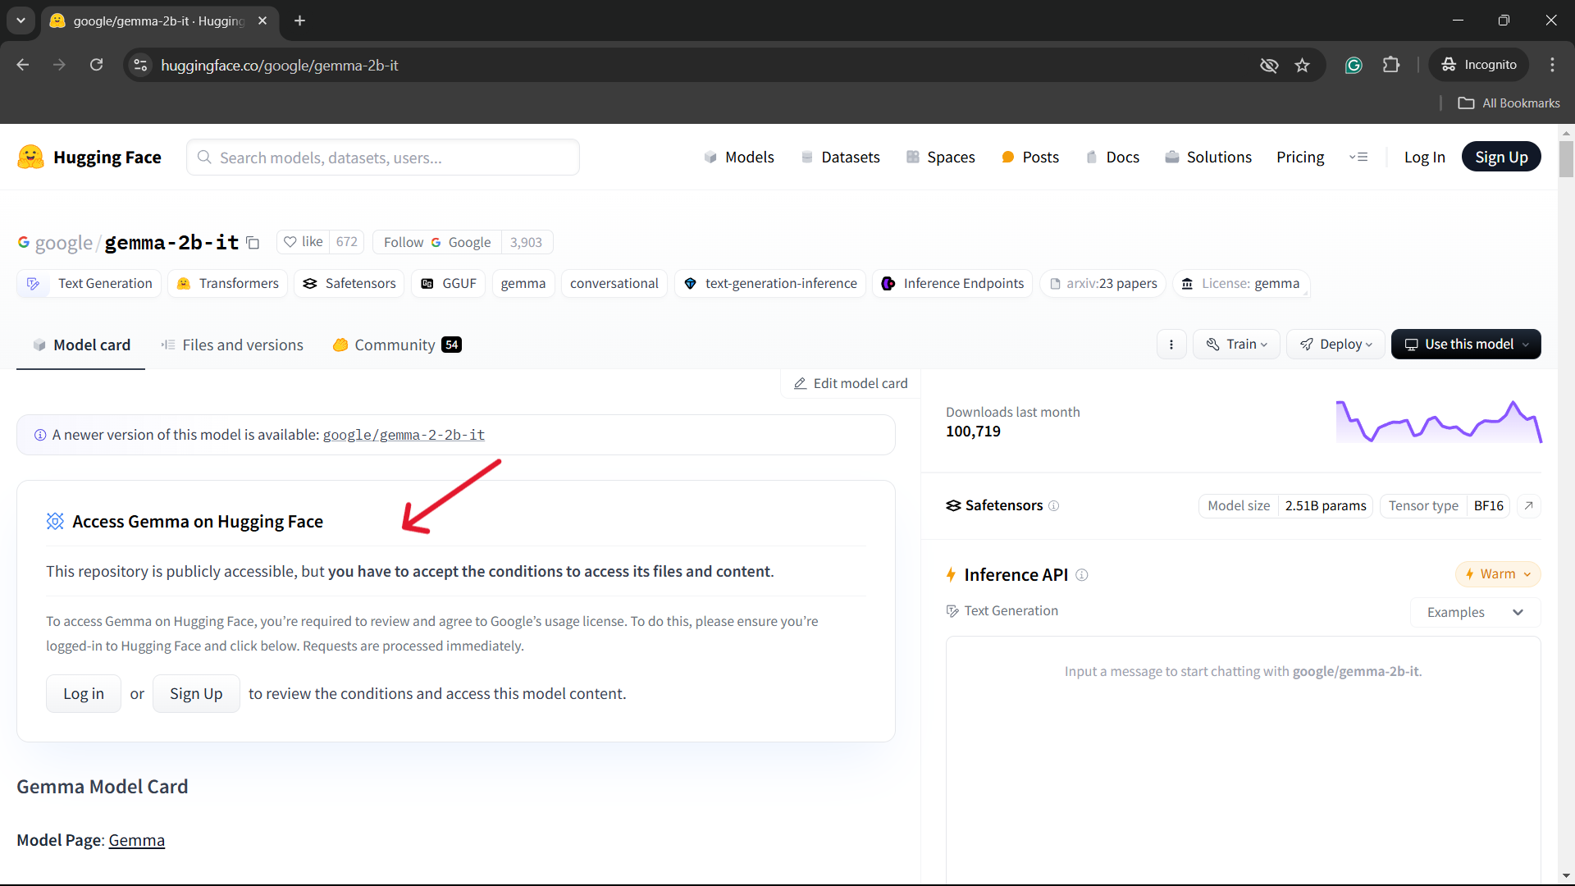
Task: Go to Datasets in the top navigation
Action: pos(840,157)
